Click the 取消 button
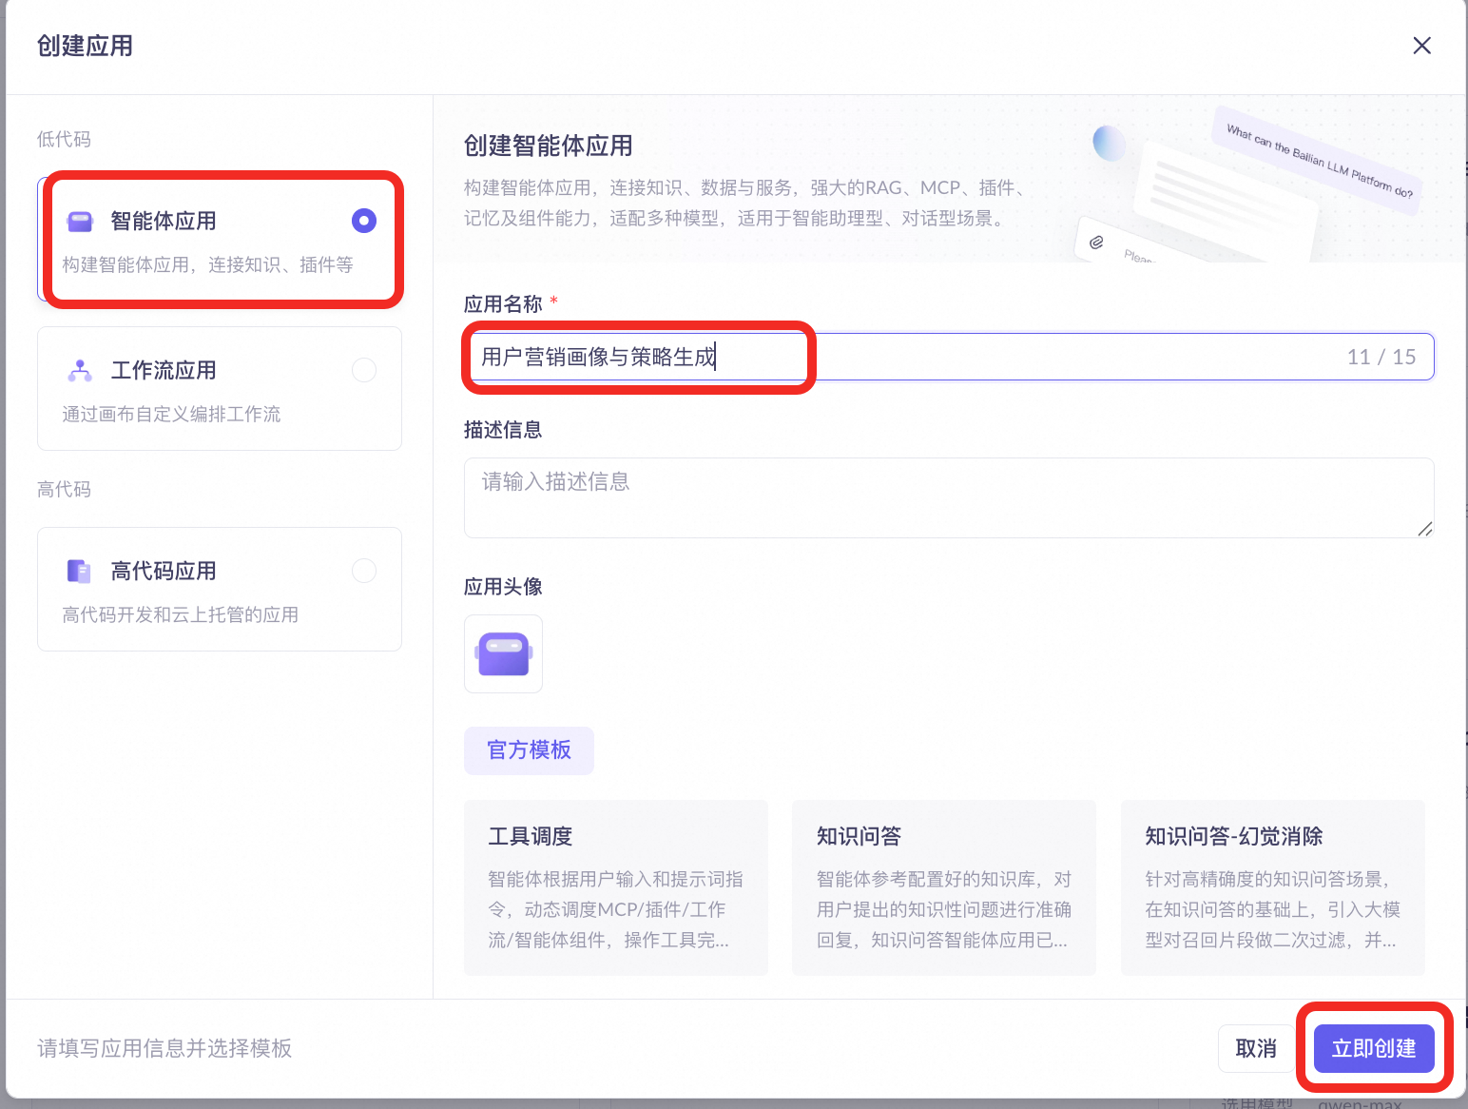The height and width of the screenshot is (1109, 1468). 1255,1048
